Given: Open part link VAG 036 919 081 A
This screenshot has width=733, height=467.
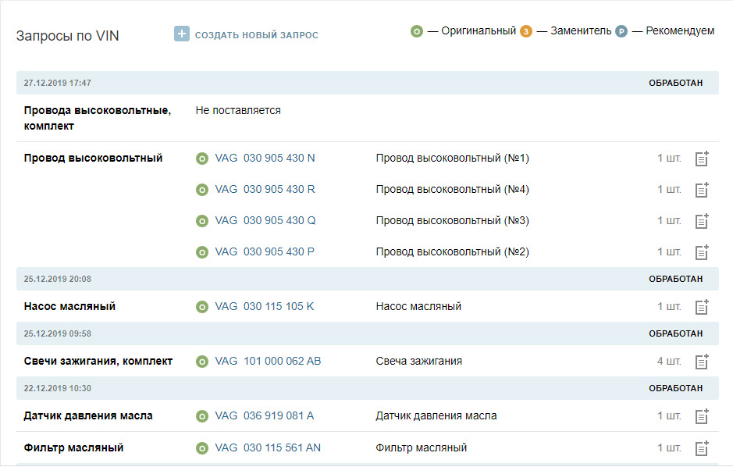Looking at the screenshot, I should (264, 415).
